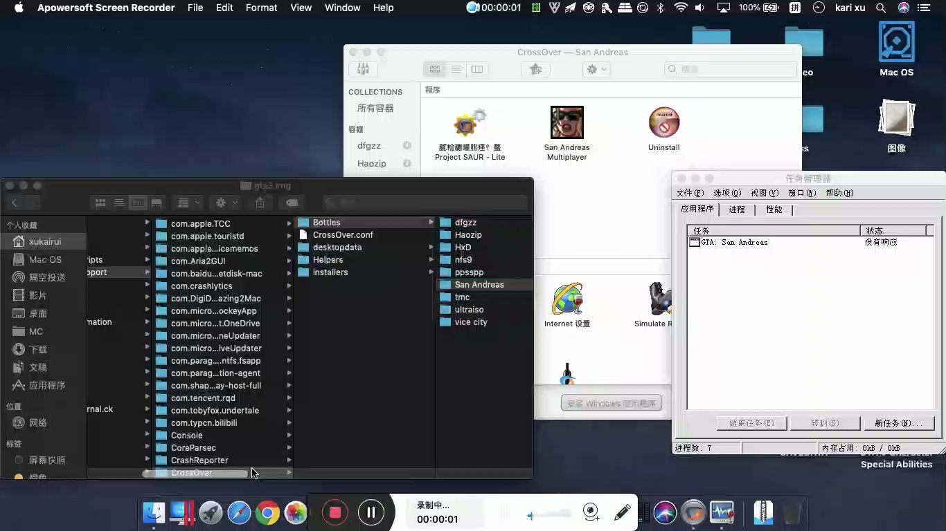Screen dimensions: 946x531
Task: Open the Simulate Reboot icon in CrossOver
Action: pos(661,299)
